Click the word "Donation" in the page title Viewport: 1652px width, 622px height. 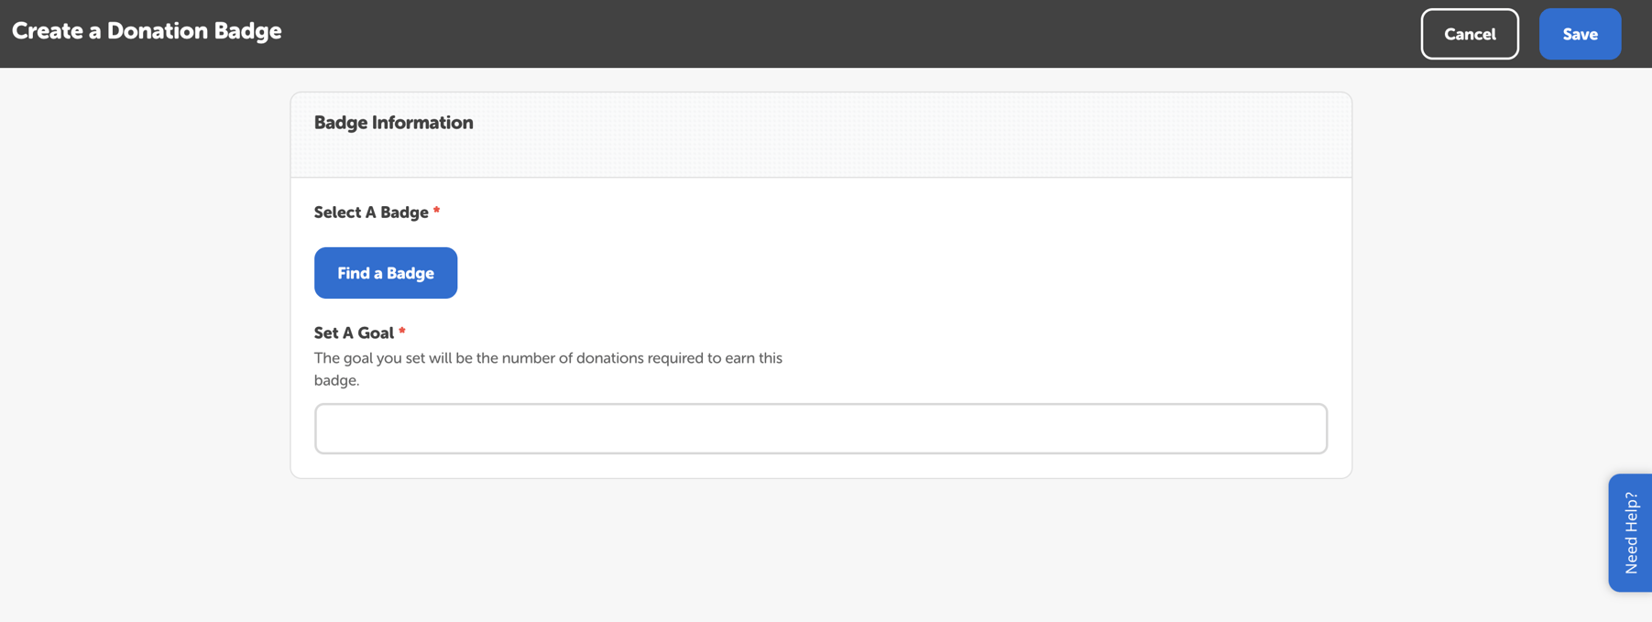157,31
